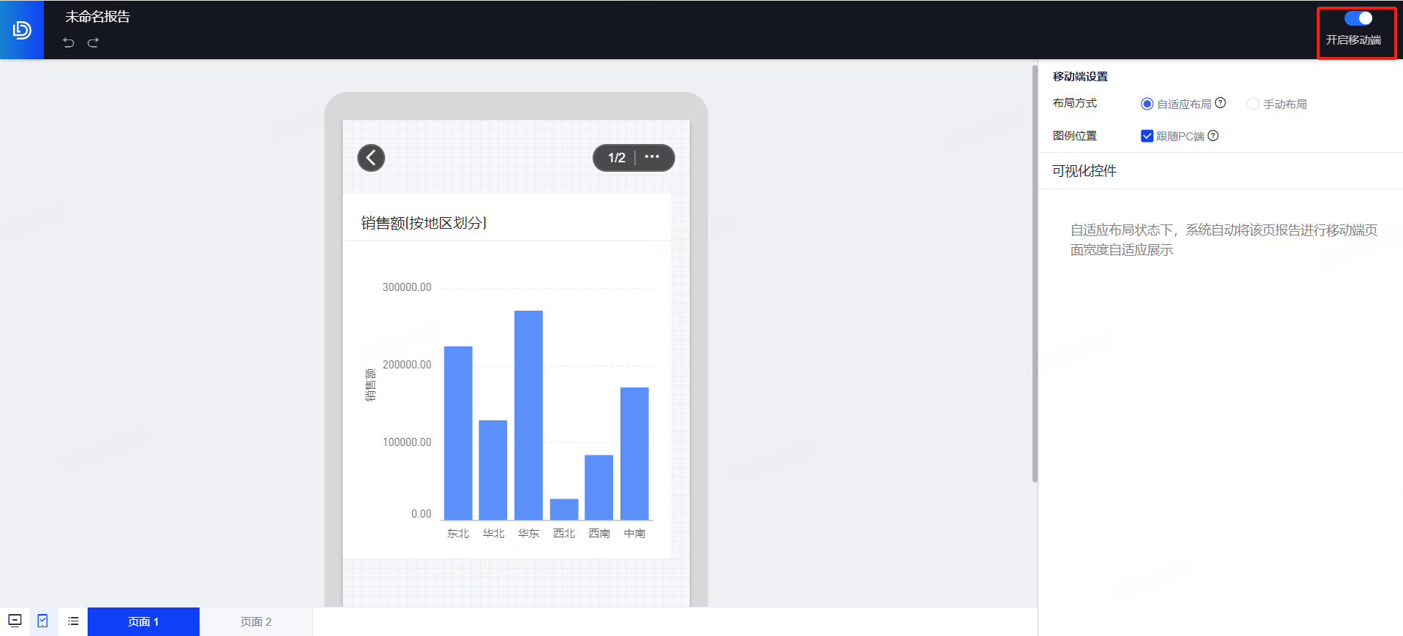Viewport: 1403px width, 636px height.
Task: Click help icon beside 自适应布局
Action: (x=1220, y=103)
